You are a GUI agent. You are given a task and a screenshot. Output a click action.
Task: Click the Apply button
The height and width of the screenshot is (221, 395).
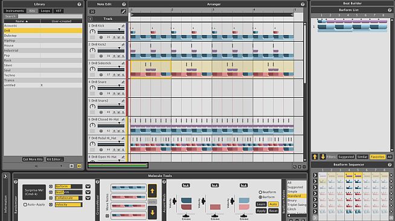[261, 211]
